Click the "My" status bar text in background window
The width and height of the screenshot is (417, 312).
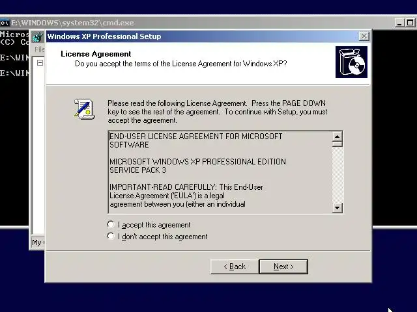click(36, 242)
